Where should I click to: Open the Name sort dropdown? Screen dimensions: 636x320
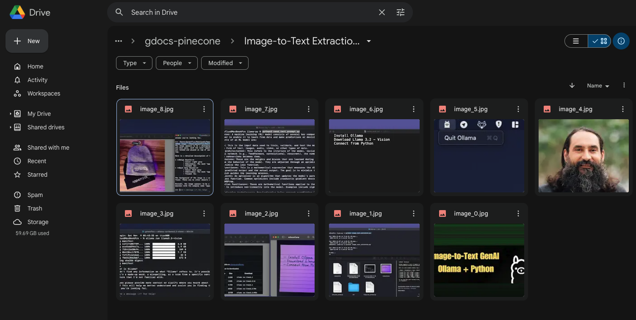point(598,85)
